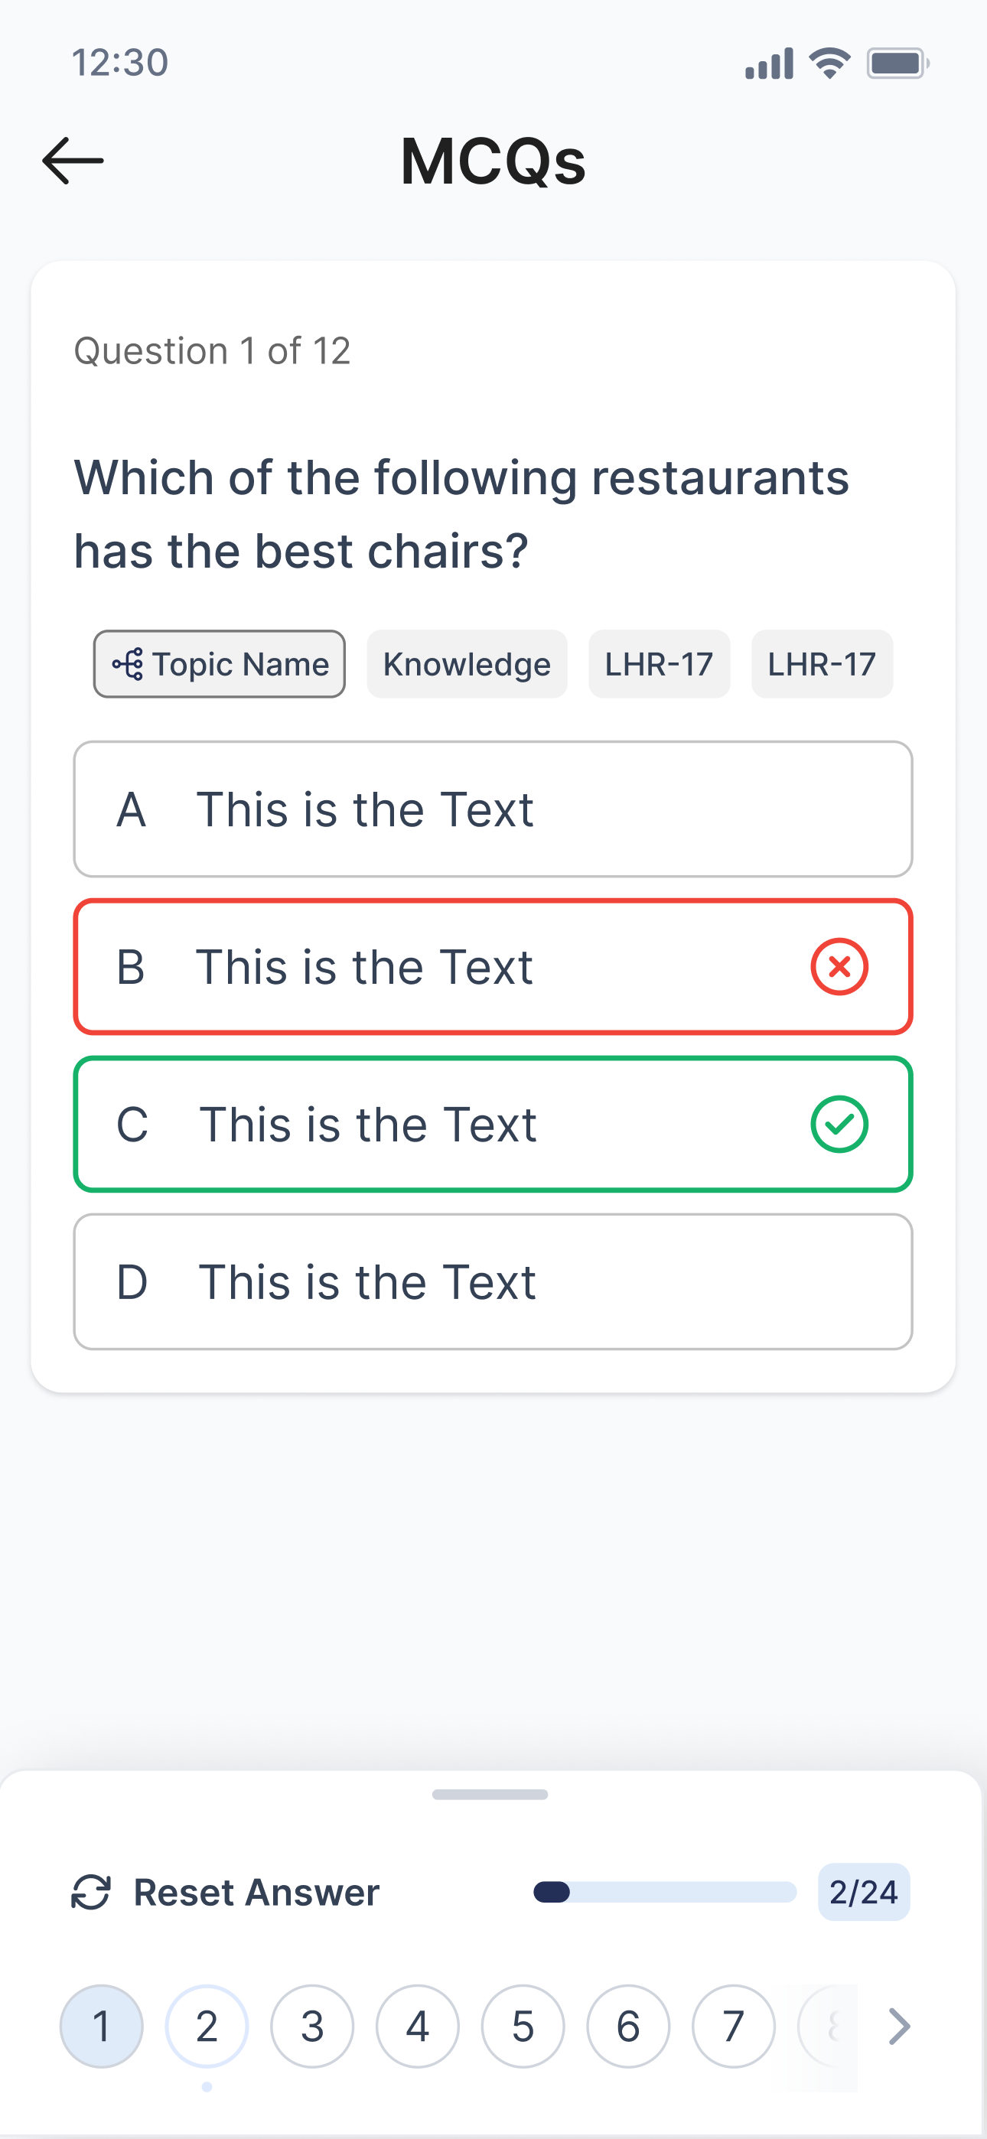Tap the battery status icon
This screenshot has width=987, height=2139.
(897, 63)
